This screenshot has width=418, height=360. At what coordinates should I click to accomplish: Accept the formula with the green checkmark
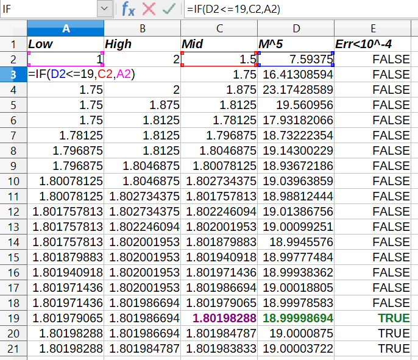pyautogui.click(x=169, y=9)
